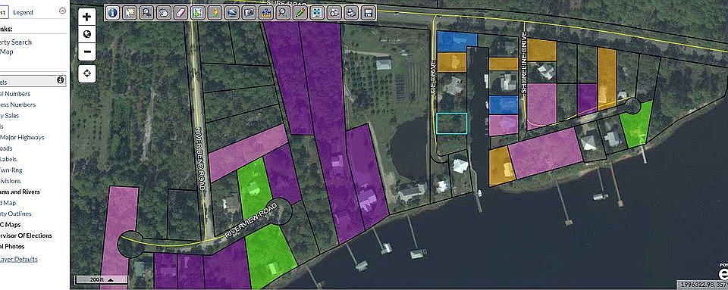Click the crosshair locate button
Viewport: 728px width, 290px height.
tap(87, 73)
